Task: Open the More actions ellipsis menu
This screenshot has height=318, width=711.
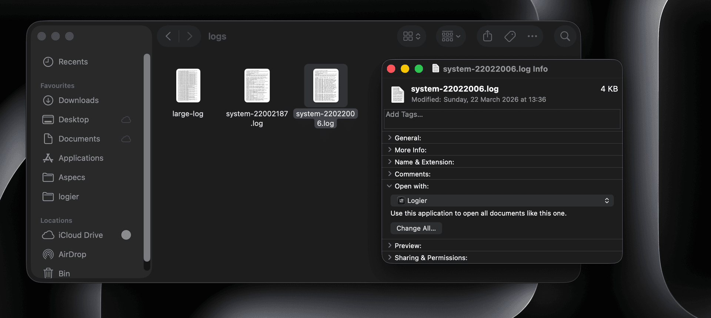Action: click(533, 36)
